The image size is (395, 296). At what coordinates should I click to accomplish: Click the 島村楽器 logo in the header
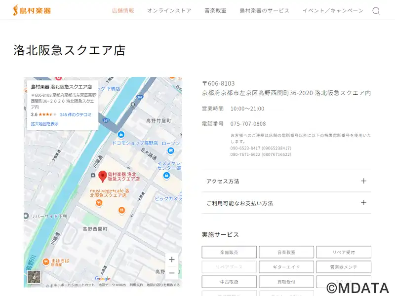pos(32,10)
